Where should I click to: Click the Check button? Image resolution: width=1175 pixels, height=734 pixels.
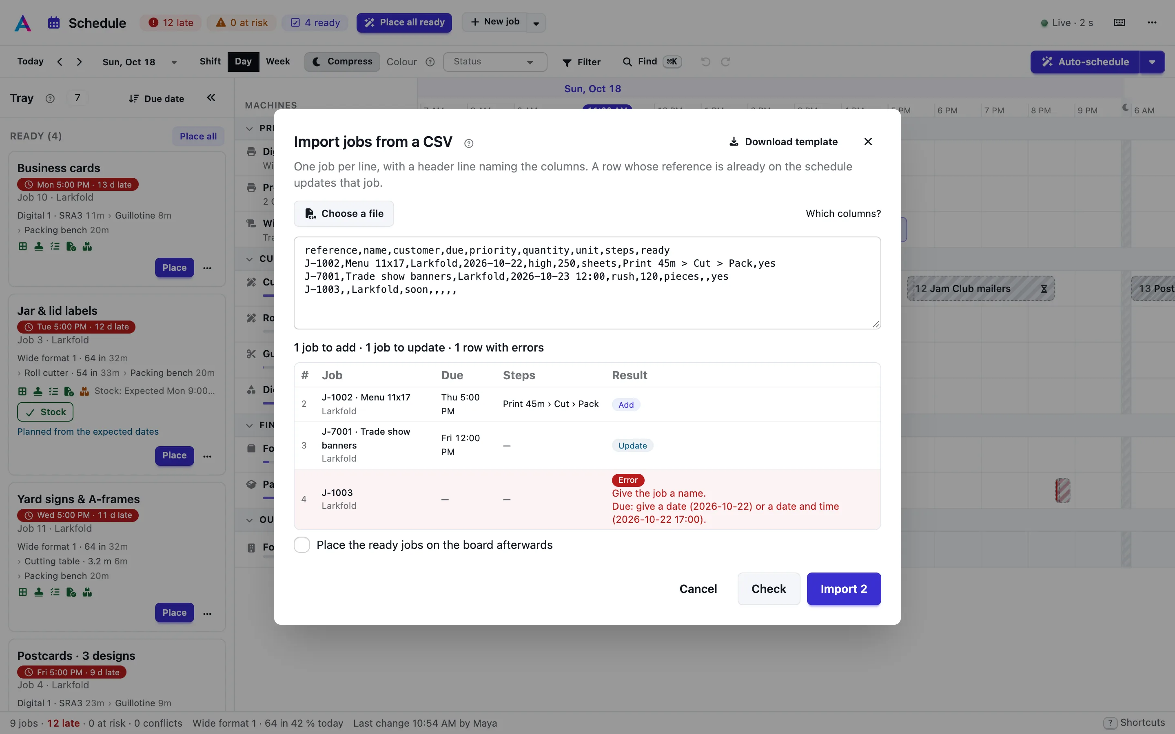tap(769, 589)
